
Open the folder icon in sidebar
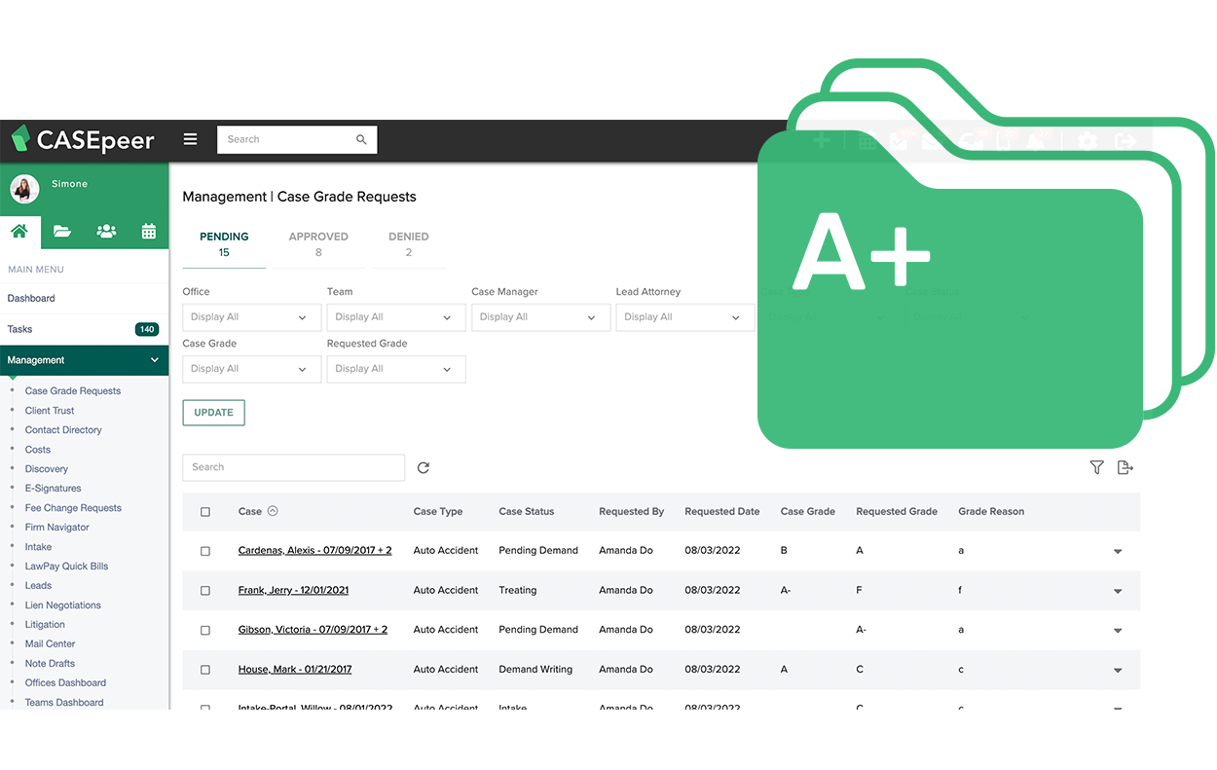point(62,231)
